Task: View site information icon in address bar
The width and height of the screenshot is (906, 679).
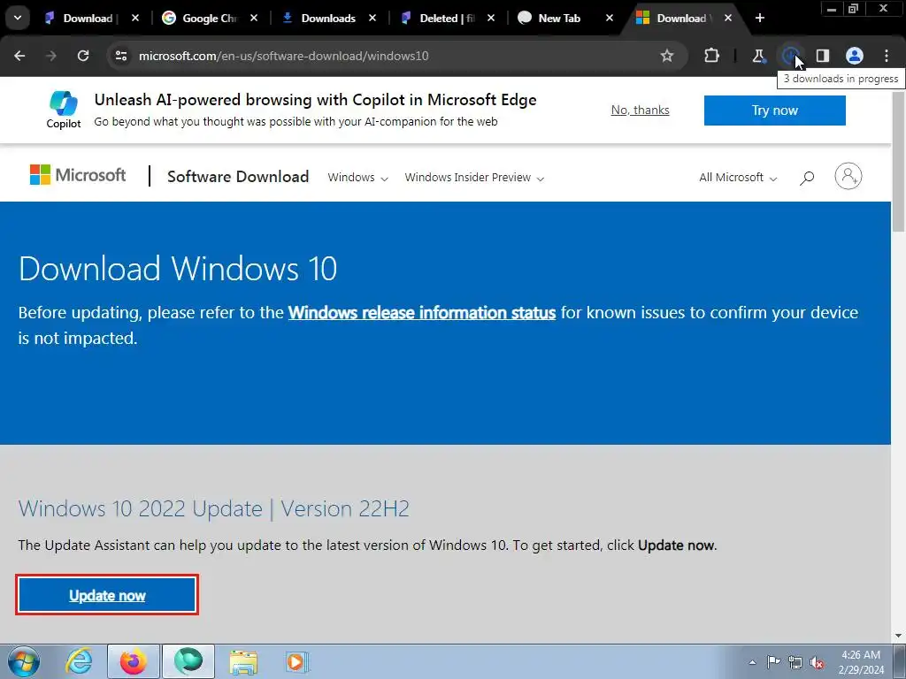Action: coord(121,56)
